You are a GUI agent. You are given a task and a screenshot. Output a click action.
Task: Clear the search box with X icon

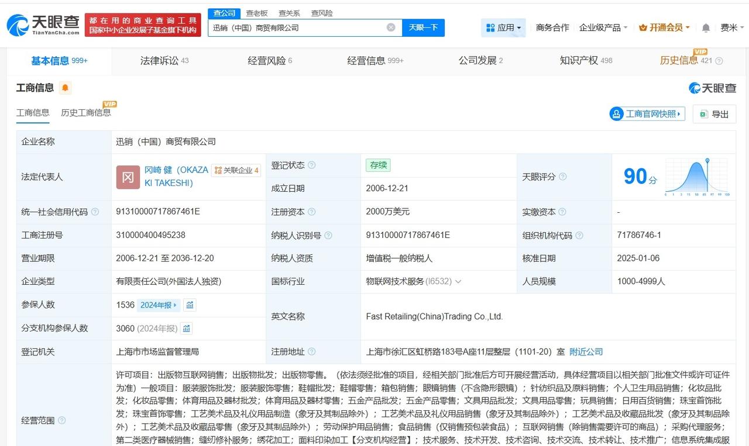coord(391,27)
